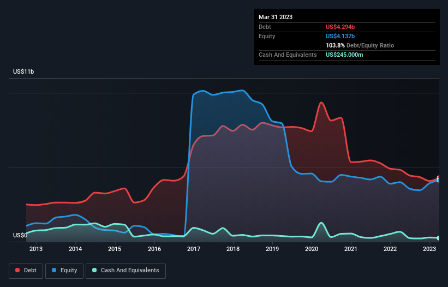Viewport: 448px width, 287px height.
Task: Click the 2019 x-axis label
Action: tap(272, 249)
